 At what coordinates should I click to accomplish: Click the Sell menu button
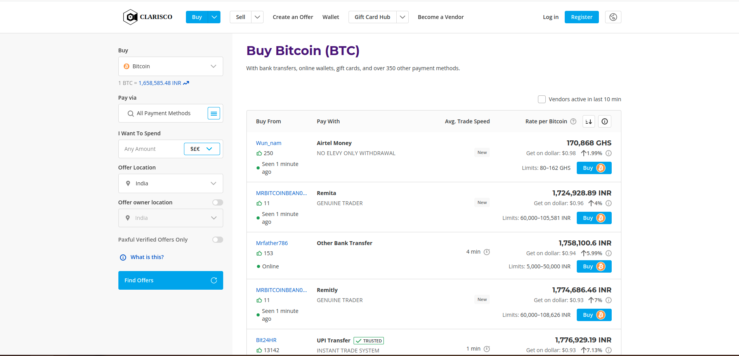point(241,17)
